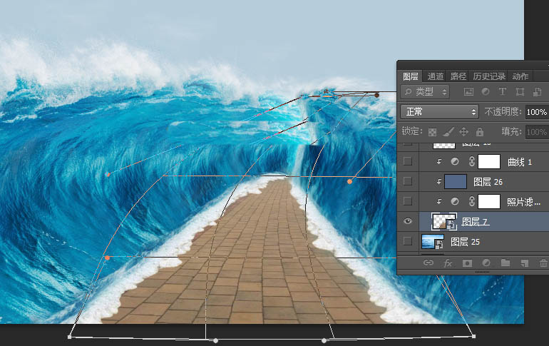Click the orange warp handle in the left wave
Image resolution: width=549 pixels, height=346 pixels.
(108, 174)
